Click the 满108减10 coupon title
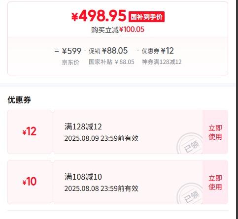This screenshot has height=219, width=238. (83, 177)
